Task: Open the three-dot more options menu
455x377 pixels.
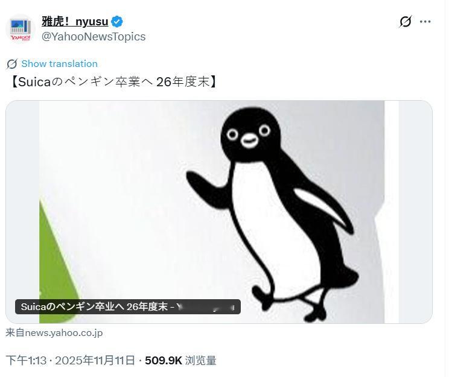Action: [425, 22]
